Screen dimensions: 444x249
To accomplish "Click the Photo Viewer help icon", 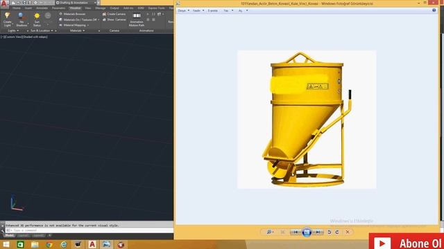I will pyautogui.click(x=434, y=10).
